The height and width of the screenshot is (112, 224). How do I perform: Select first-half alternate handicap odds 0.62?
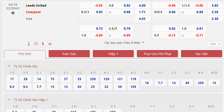point(165,29)
